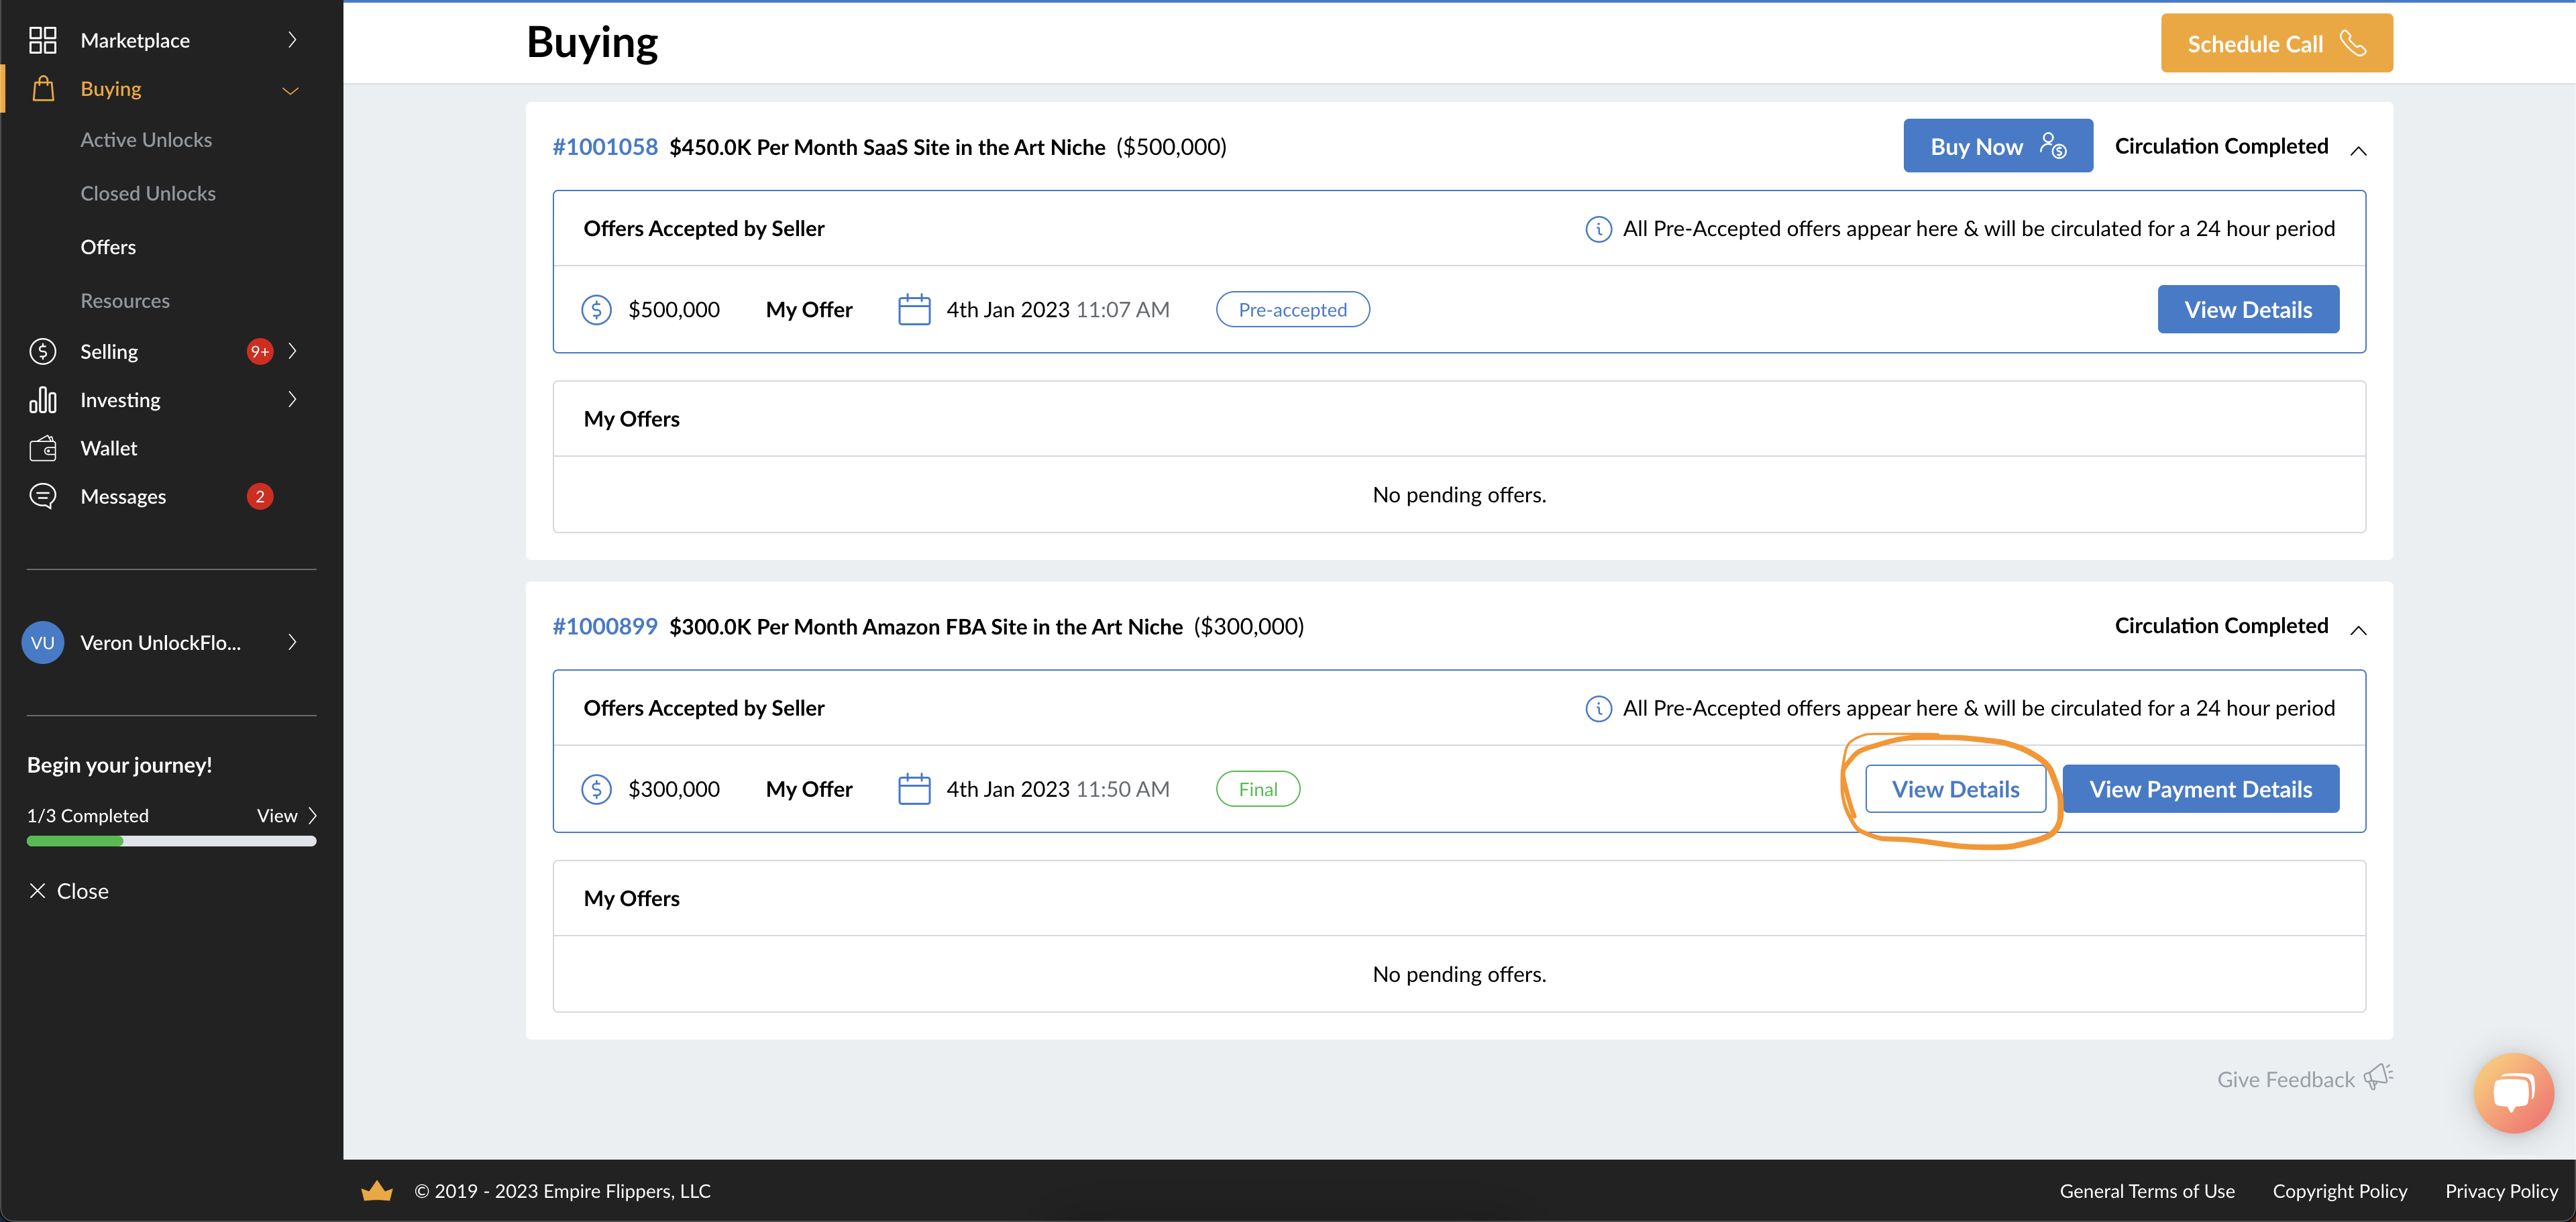Click the Selling dollar-circle icon
The width and height of the screenshot is (2576, 1222).
coord(42,351)
